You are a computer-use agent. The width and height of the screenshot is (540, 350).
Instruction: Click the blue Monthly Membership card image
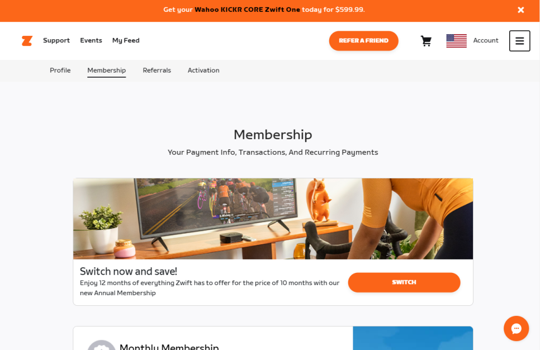pyautogui.click(x=413, y=338)
